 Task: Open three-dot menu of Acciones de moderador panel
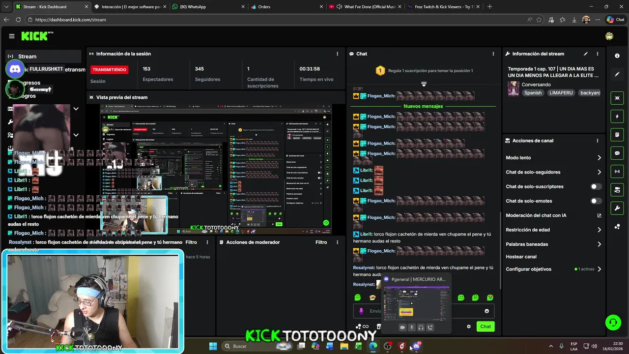pyautogui.click(x=337, y=242)
